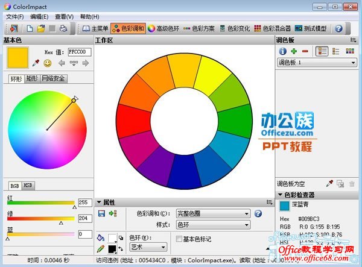Image resolution: width=362 pixels, height=267 pixels.
Task: Open the color history dots dropdown icon
Action: coord(74,63)
